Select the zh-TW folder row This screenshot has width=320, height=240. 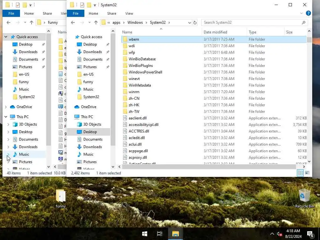pyautogui.click(x=214, y=112)
